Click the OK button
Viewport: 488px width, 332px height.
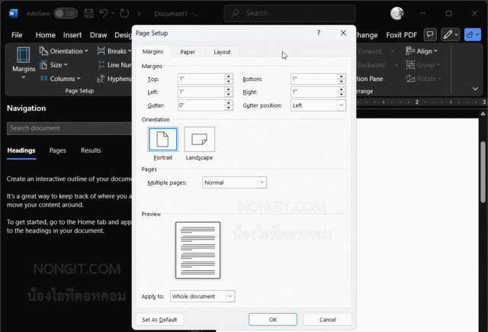tap(273, 320)
